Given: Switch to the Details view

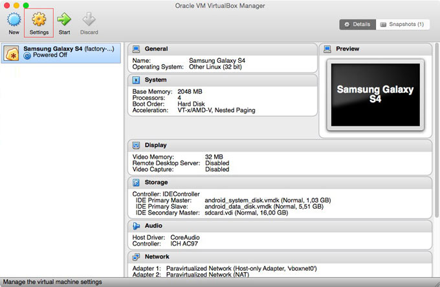Looking at the screenshot, I should coord(357,25).
